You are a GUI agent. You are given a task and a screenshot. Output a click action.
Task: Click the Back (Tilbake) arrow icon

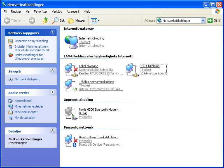point(7,20)
